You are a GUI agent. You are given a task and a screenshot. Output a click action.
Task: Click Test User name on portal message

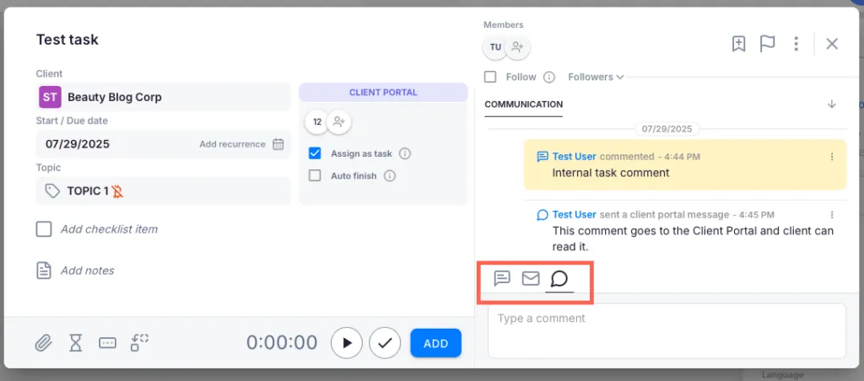tap(574, 214)
